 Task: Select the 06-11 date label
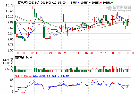click(35, 53)
